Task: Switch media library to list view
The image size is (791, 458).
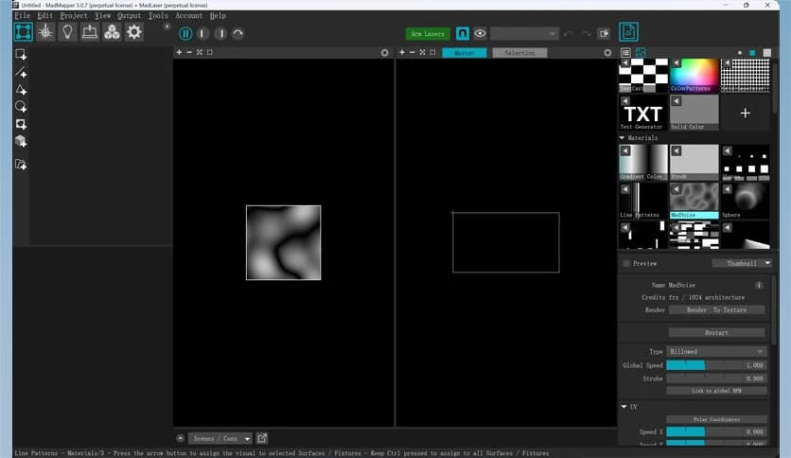Action: click(625, 52)
